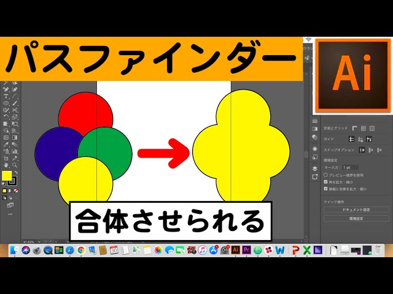Open Layers panel icon in right strip
The image size is (393, 294).
pyautogui.click(x=315, y=168)
